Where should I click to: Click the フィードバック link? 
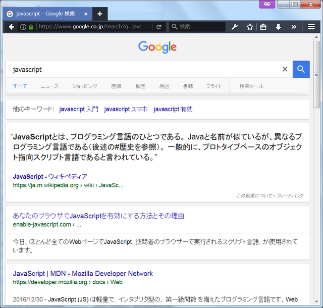coord(290,195)
